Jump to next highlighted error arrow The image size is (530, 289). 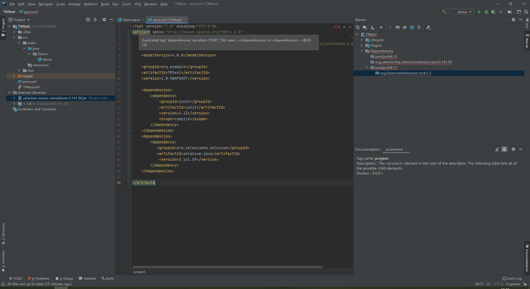point(350,27)
